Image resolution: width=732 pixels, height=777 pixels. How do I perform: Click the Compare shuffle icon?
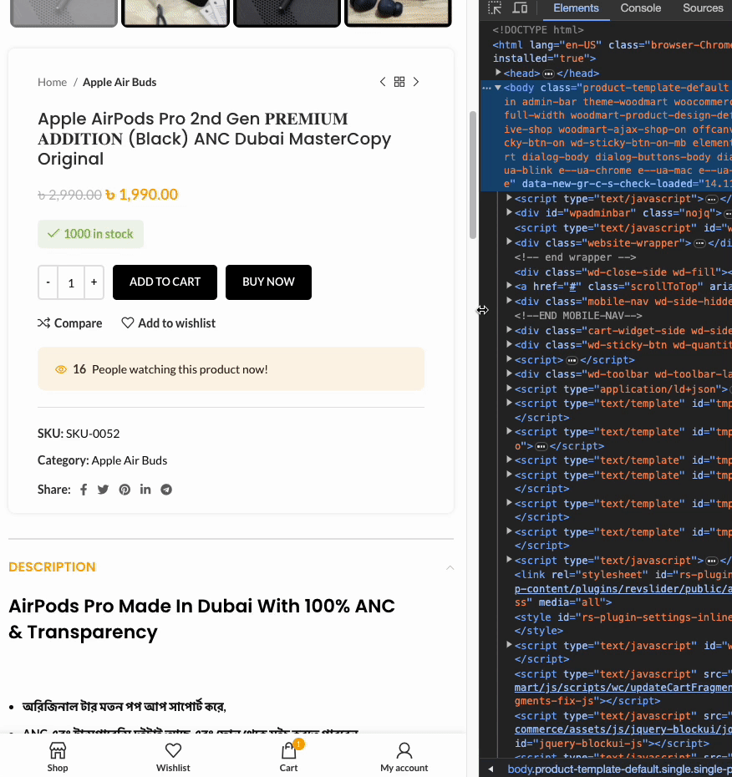(43, 323)
